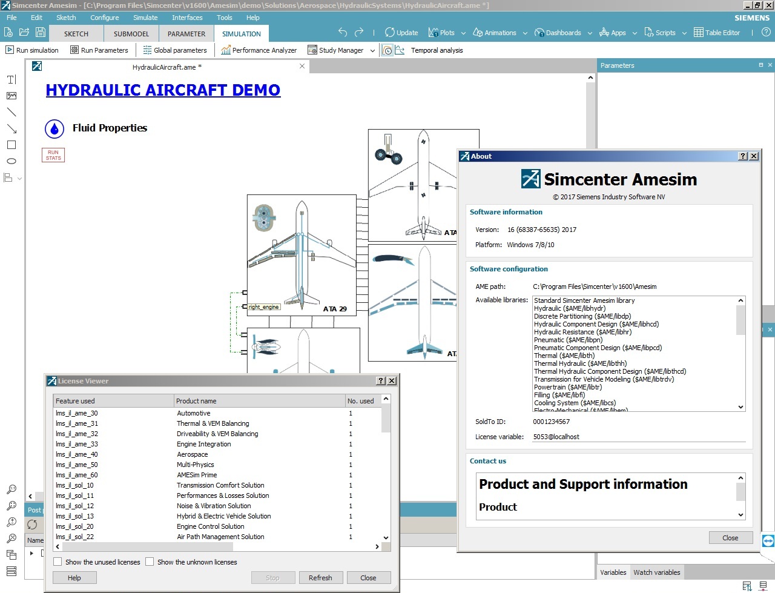Switch to the SUBMODEL tab
This screenshot has height=593, width=775.
(x=131, y=34)
